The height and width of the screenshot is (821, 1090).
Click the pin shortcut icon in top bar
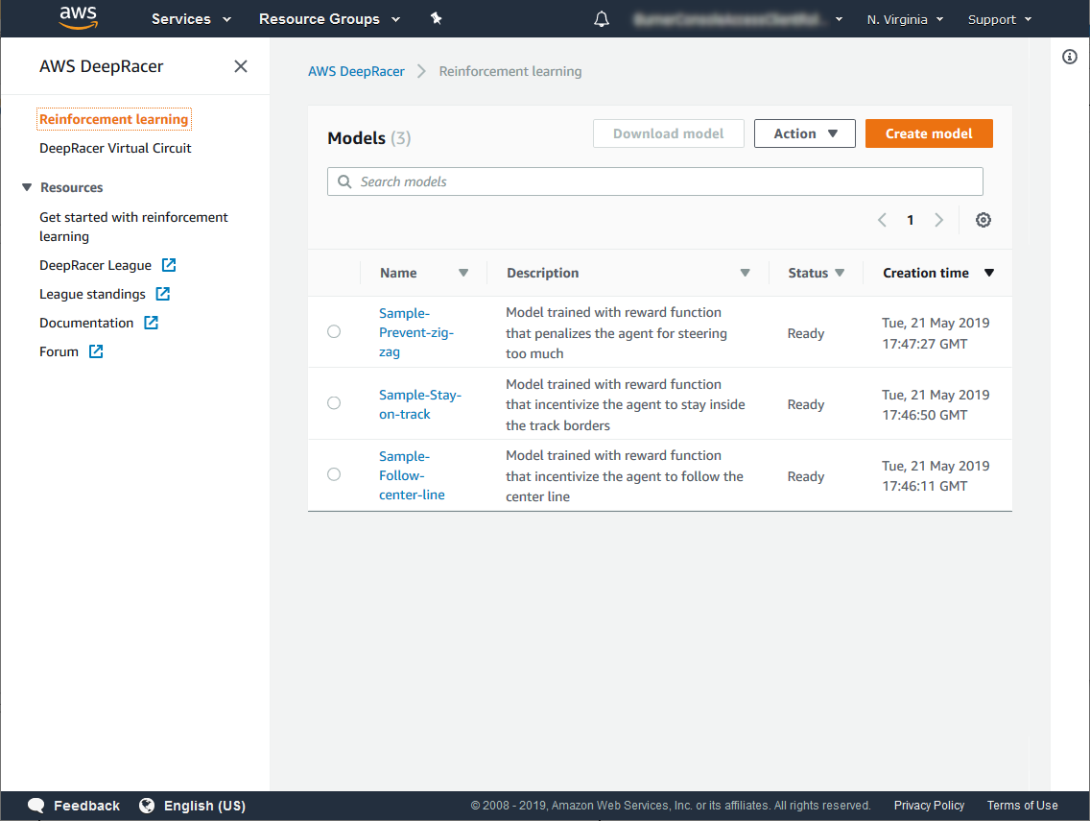click(437, 19)
